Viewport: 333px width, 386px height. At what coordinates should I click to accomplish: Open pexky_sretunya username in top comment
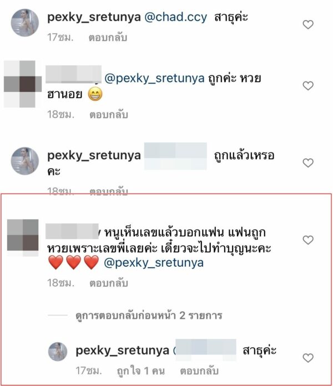pyautogui.click(x=94, y=18)
